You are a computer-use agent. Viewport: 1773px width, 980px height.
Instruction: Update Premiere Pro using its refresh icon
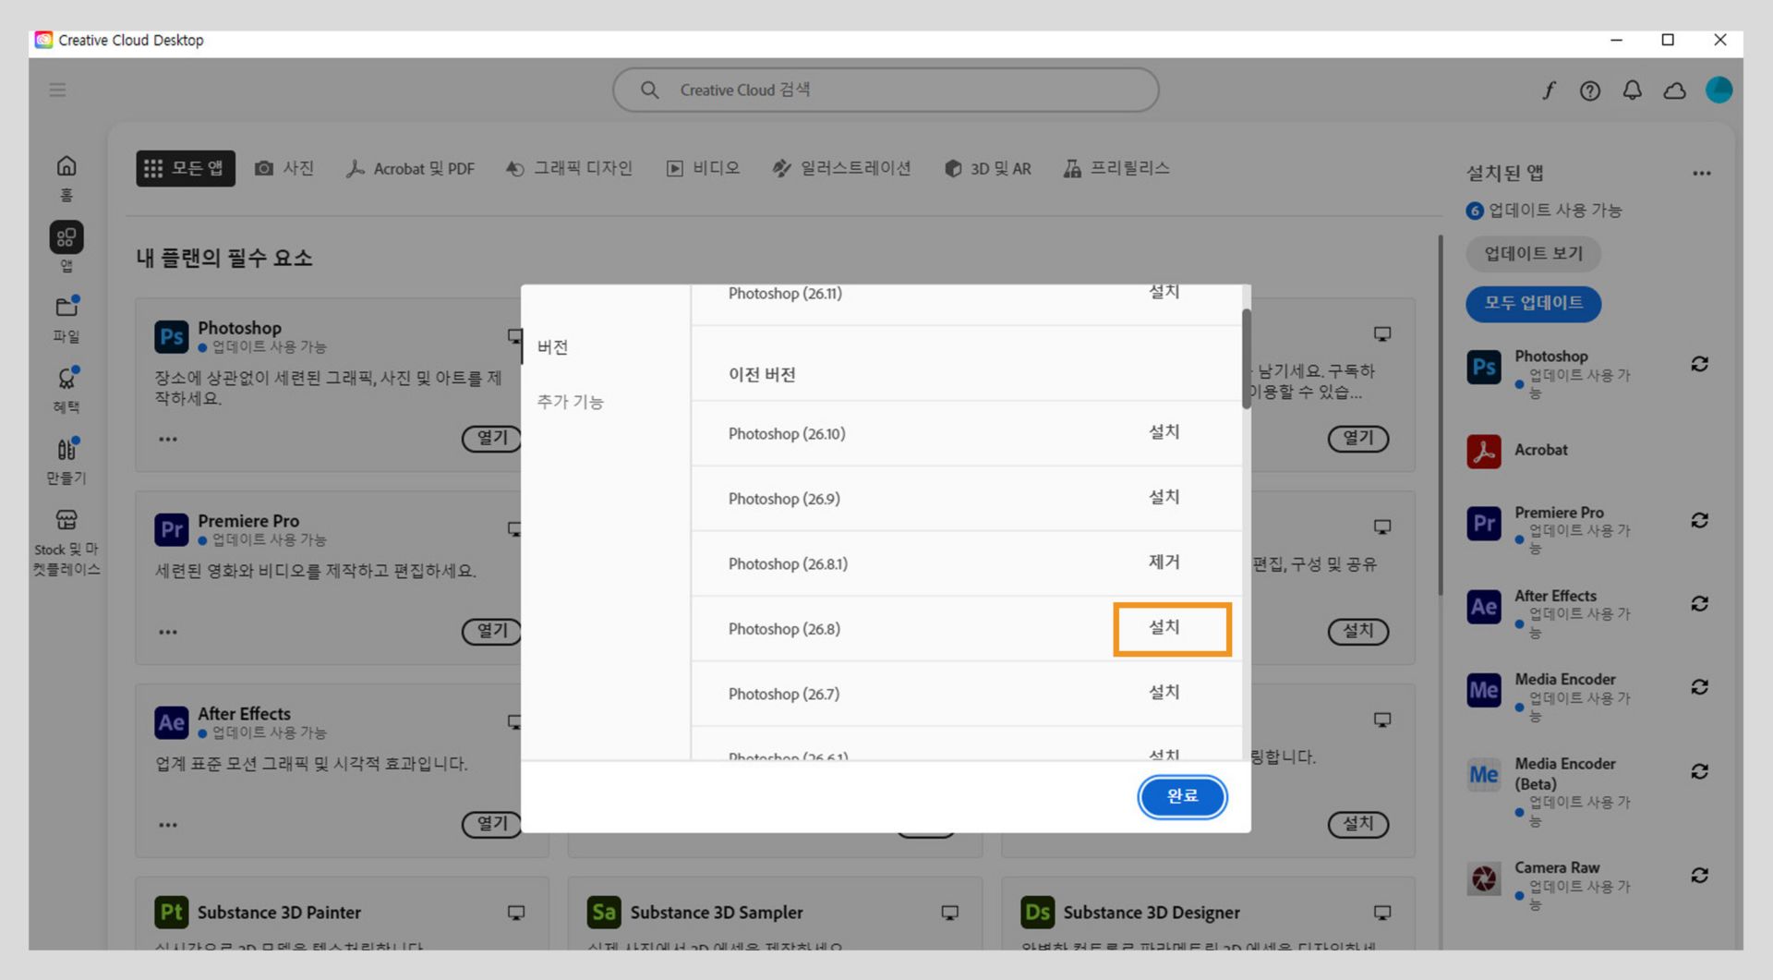point(1699,520)
